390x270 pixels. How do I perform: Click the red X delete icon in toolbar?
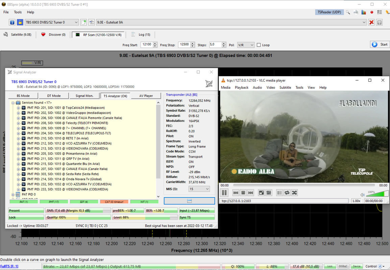(x=371, y=22)
